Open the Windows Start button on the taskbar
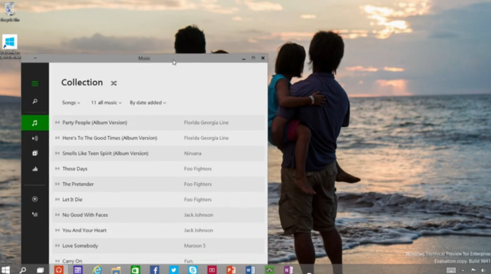 tap(6, 270)
